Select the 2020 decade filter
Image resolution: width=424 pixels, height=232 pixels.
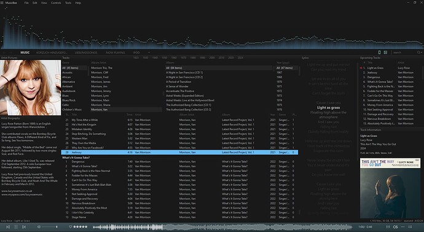231,58
